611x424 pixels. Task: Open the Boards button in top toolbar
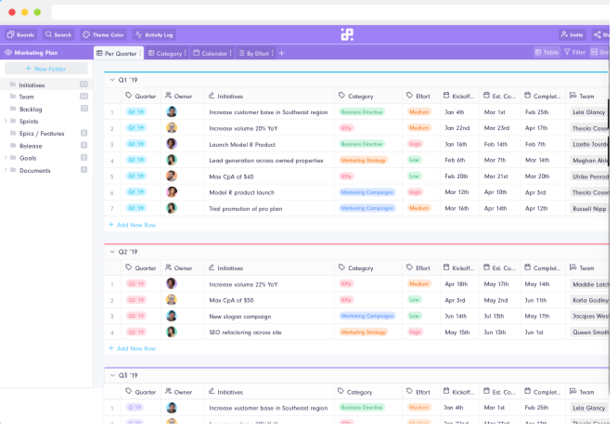point(20,35)
